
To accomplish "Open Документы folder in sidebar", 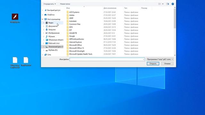I will pyautogui.click(x=53, y=26).
